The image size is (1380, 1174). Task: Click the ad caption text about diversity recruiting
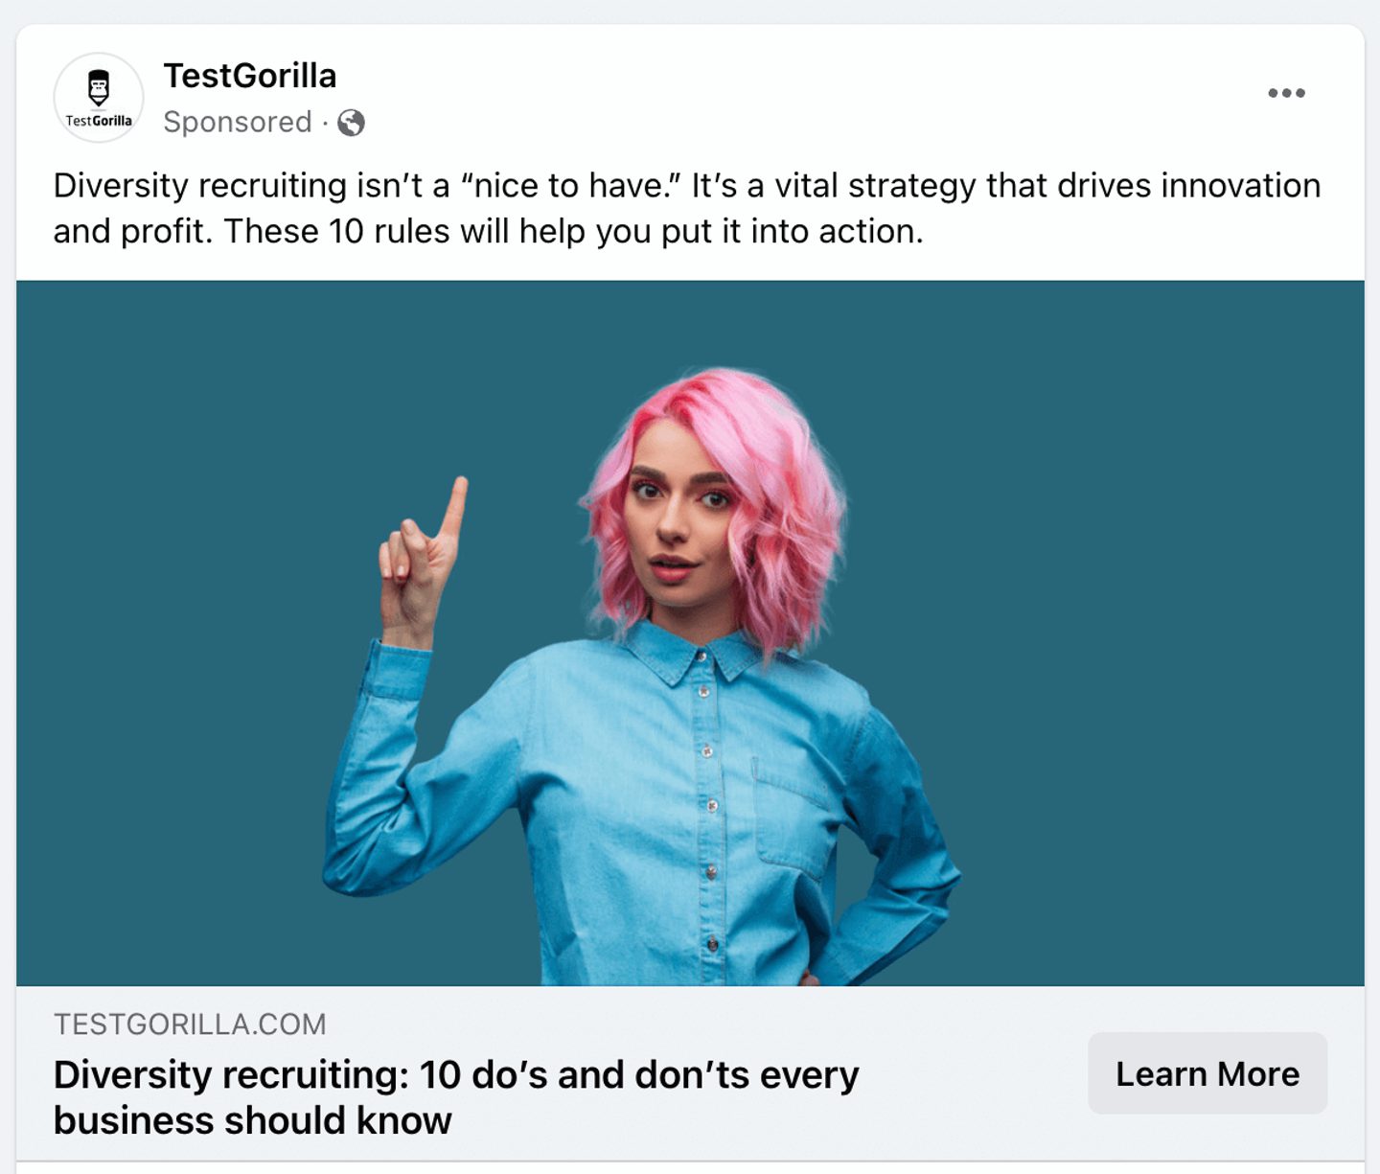click(x=686, y=207)
